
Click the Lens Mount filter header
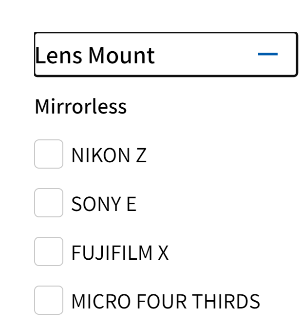[x=166, y=55]
